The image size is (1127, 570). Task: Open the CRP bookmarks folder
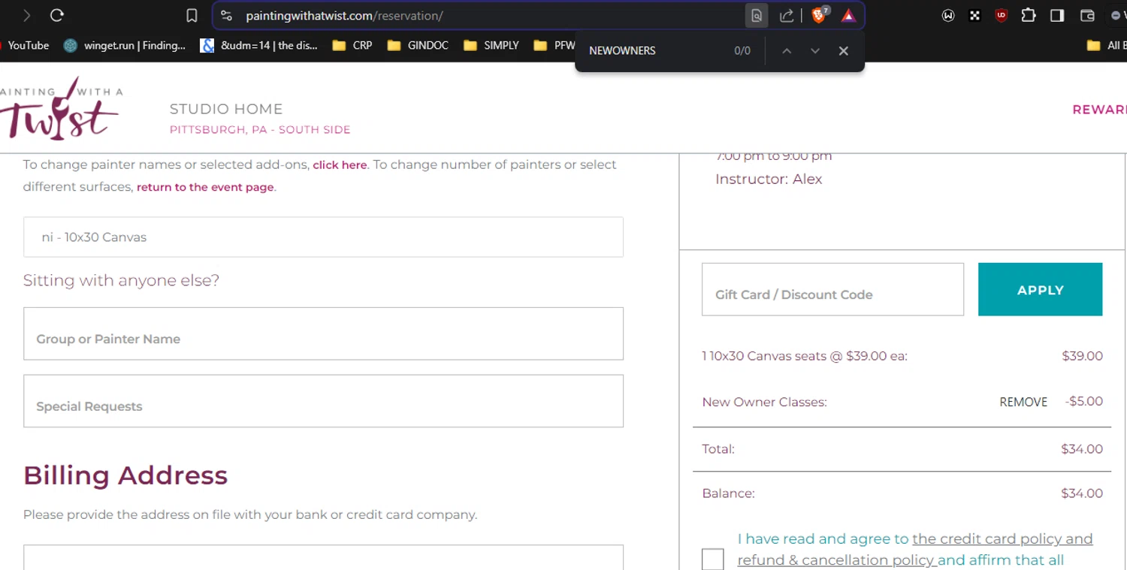(x=352, y=45)
